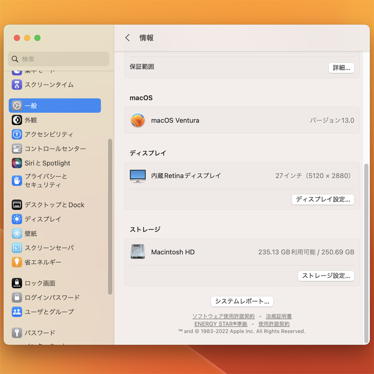Click the 情報 page title
The image size is (374, 374).
146,38
